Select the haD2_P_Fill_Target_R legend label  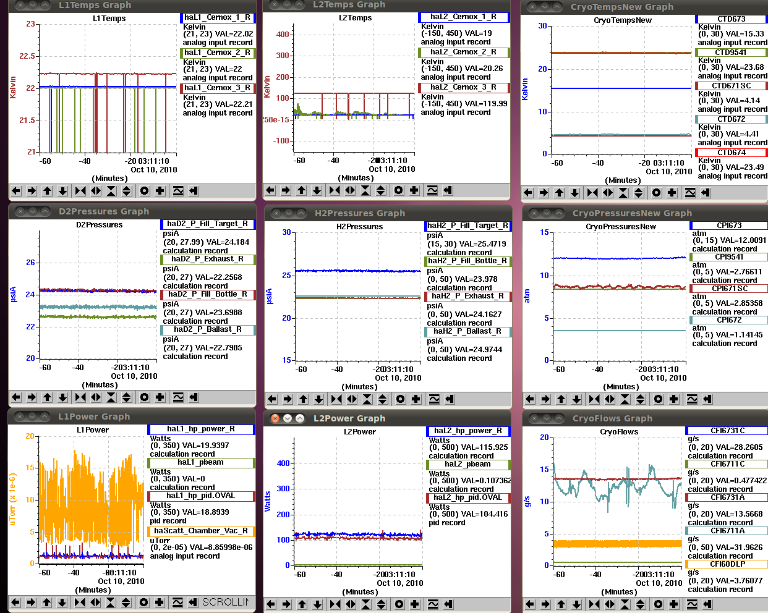(208, 224)
